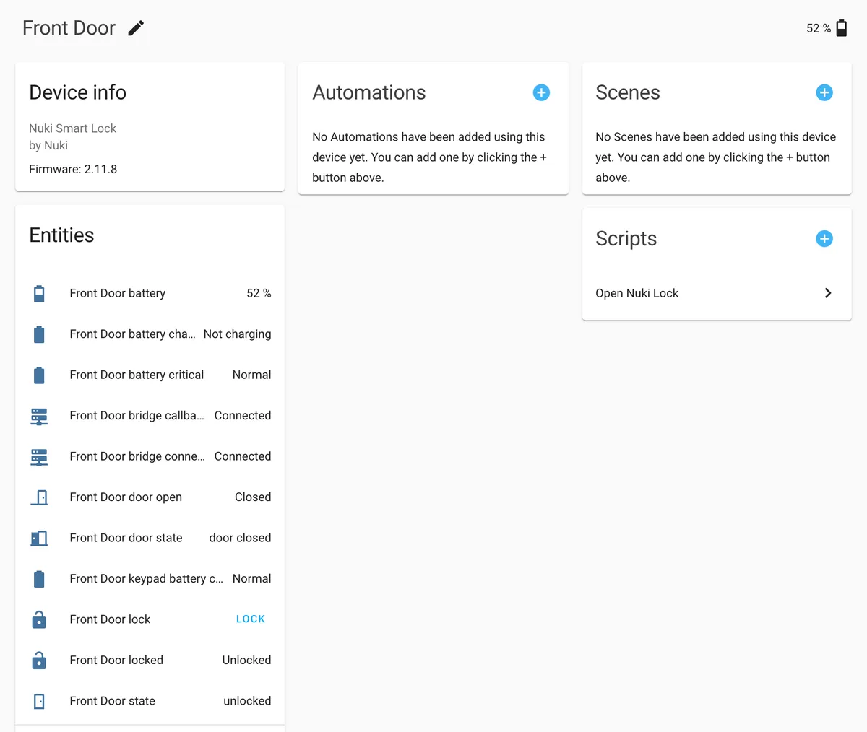The height and width of the screenshot is (732, 867).
Task: Click the Closed value for door open
Action: click(253, 497)
